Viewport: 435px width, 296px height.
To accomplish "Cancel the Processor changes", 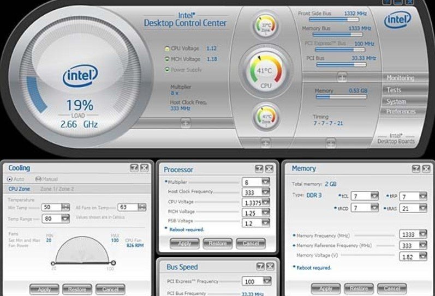I will [x=251, y=244].
